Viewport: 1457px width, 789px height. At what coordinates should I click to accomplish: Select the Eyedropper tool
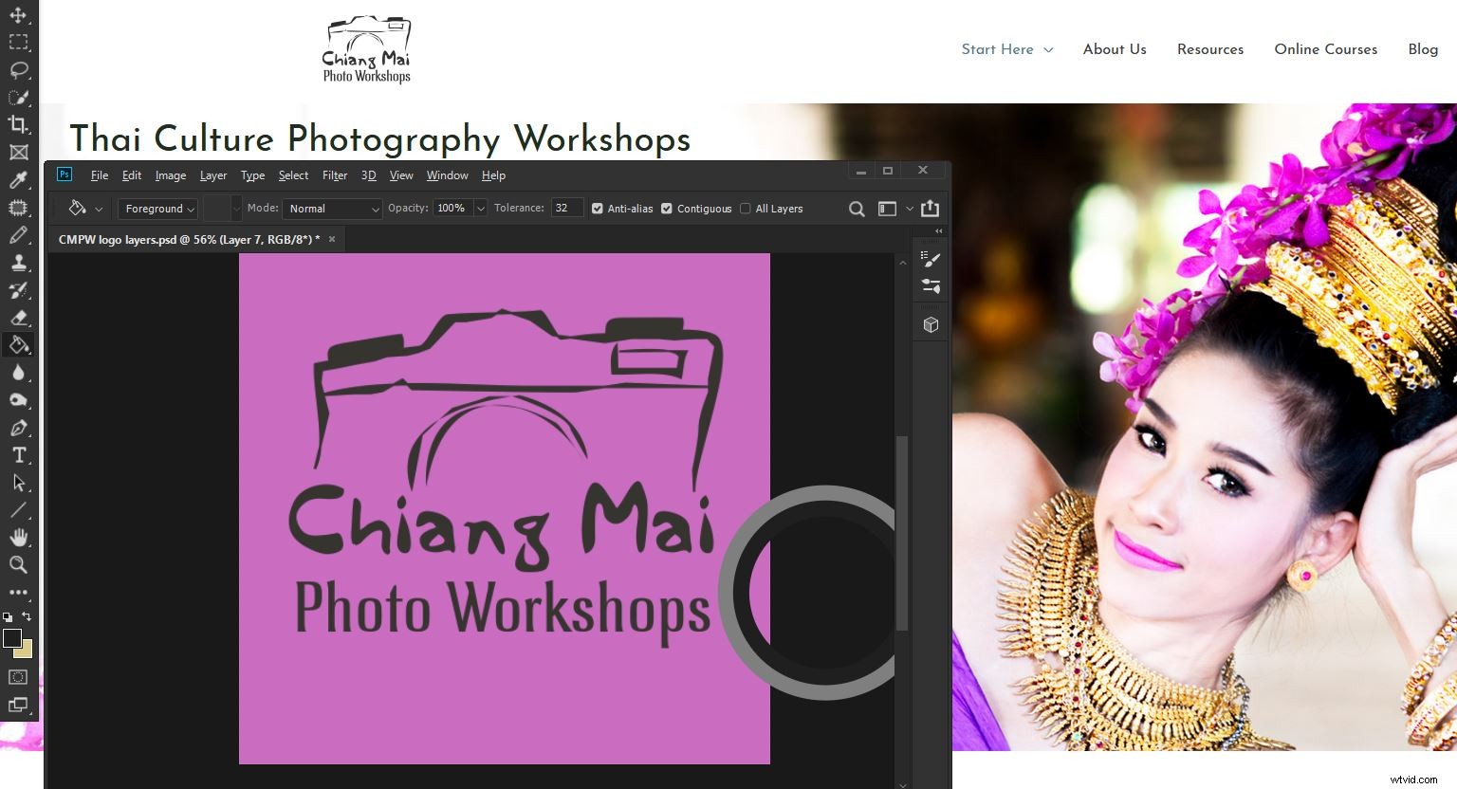coord(19,179)
